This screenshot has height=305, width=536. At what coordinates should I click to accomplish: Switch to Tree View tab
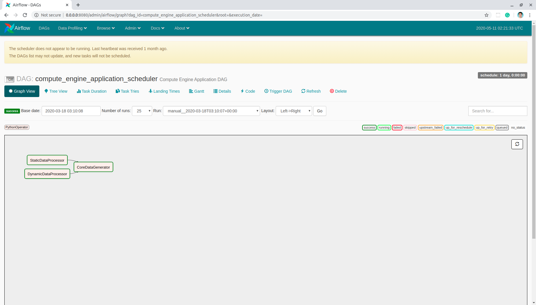pyautogui.click(x=56, y=91)
